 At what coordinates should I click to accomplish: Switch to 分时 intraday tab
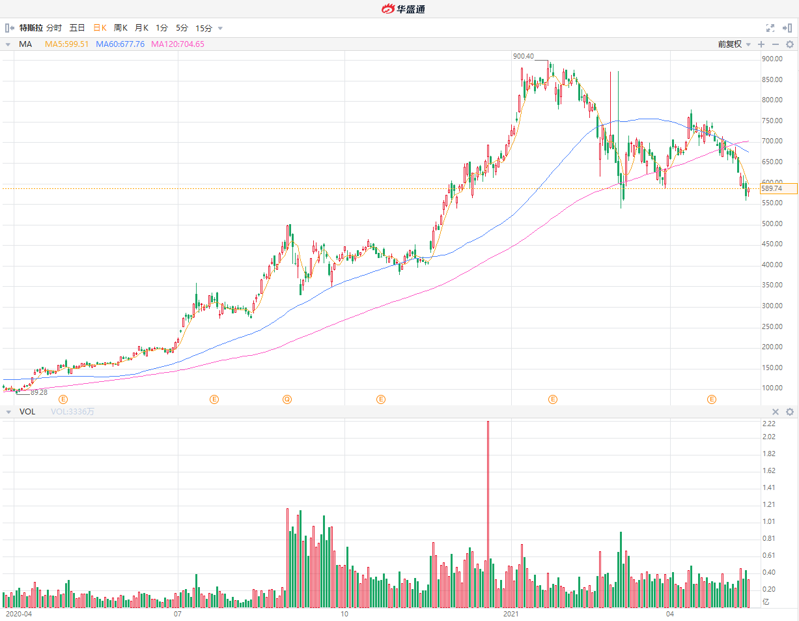(x=54, y=28)
